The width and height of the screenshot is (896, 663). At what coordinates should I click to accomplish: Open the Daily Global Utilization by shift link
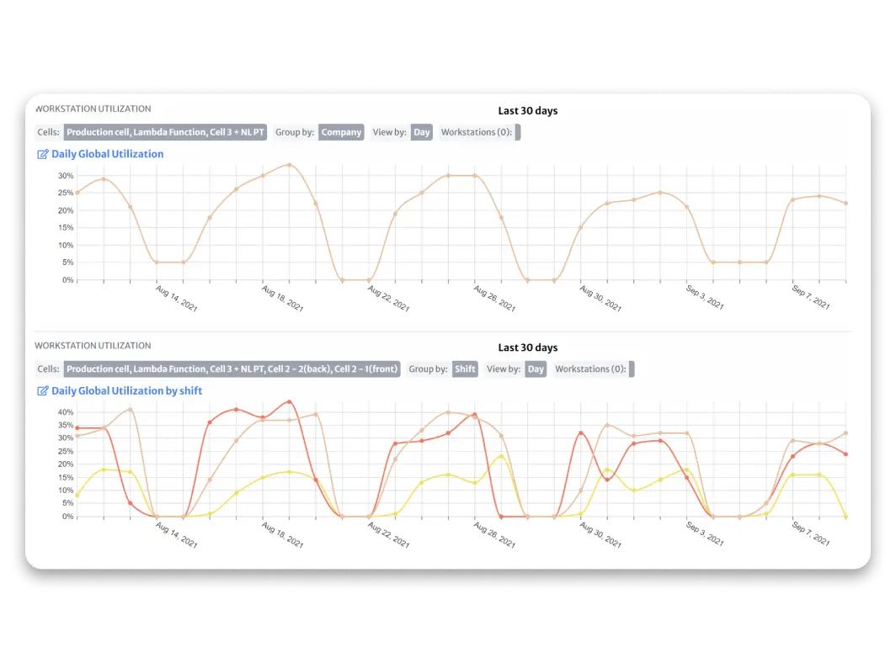(x=126, y=390)
